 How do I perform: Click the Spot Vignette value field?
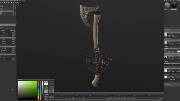pyautogui.click(x=13, y=52)
